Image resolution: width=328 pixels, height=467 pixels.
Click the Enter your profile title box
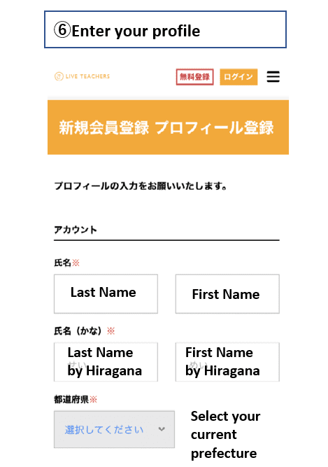[x=165, y=29]
